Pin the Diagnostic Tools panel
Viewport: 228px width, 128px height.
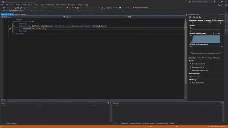(221, 15)
